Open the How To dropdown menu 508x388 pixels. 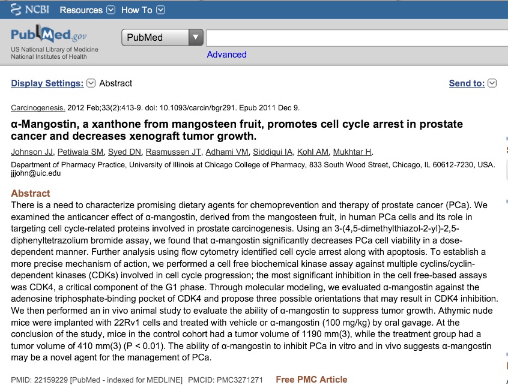click(142, 10)
